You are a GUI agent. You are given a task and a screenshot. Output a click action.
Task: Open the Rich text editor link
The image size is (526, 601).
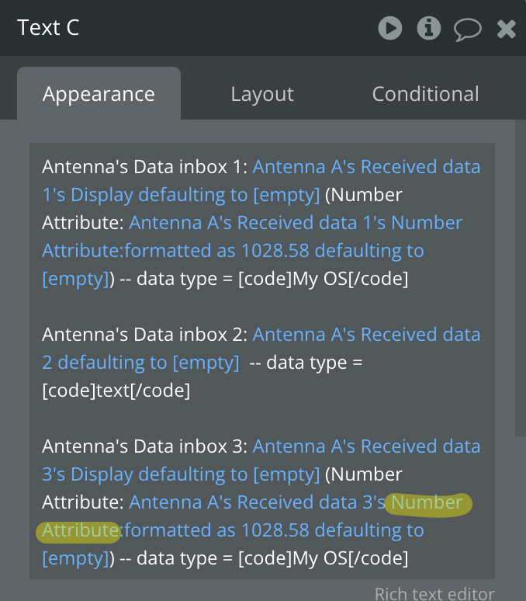pyautogui.click(x=434, y=593)
